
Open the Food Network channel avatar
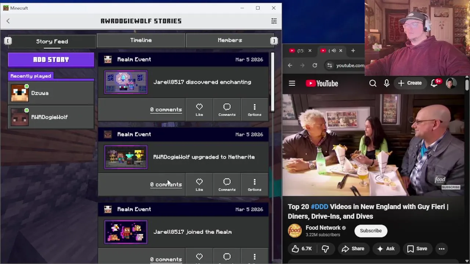click(294, 231)
